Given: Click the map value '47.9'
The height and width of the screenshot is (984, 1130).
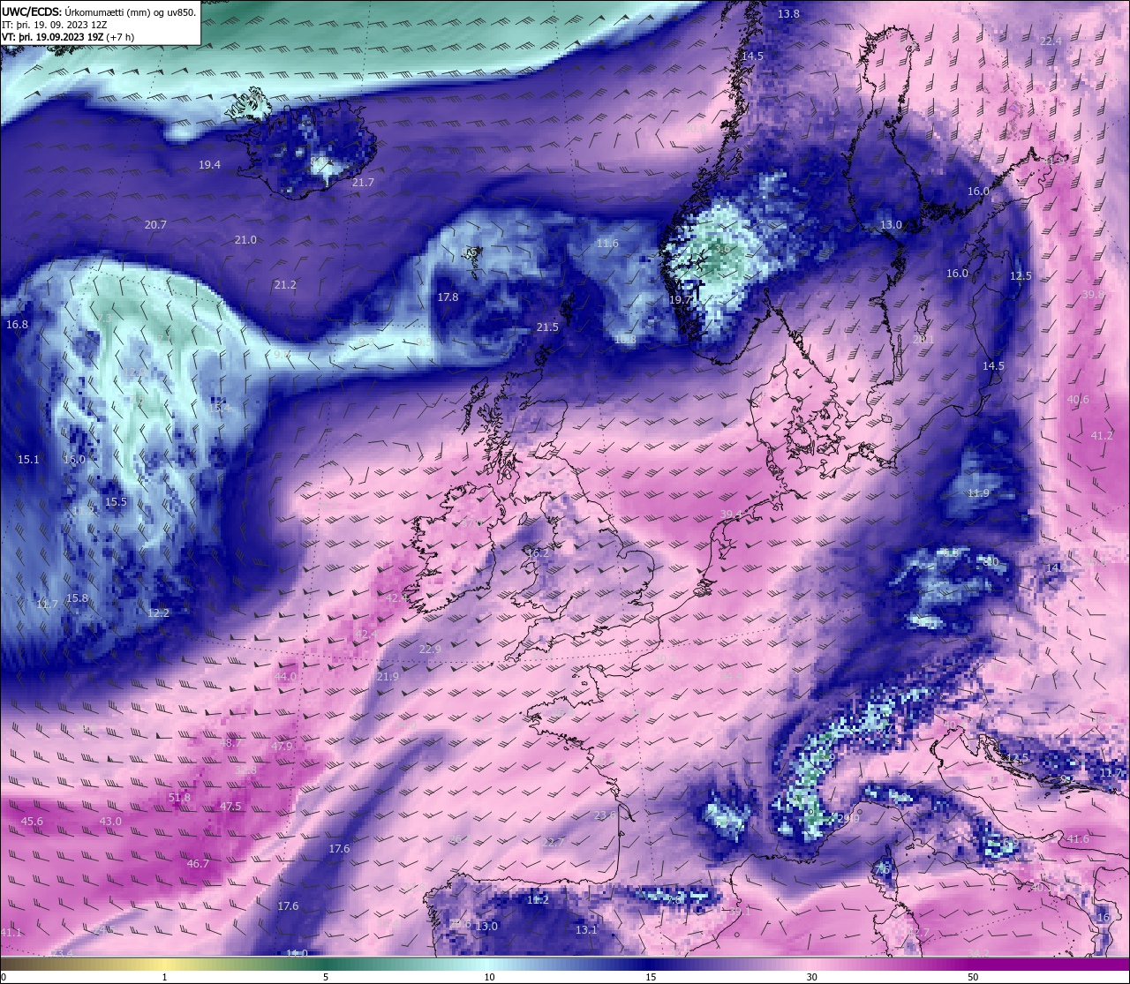Looking at the screenshot, I should [282, 747].
